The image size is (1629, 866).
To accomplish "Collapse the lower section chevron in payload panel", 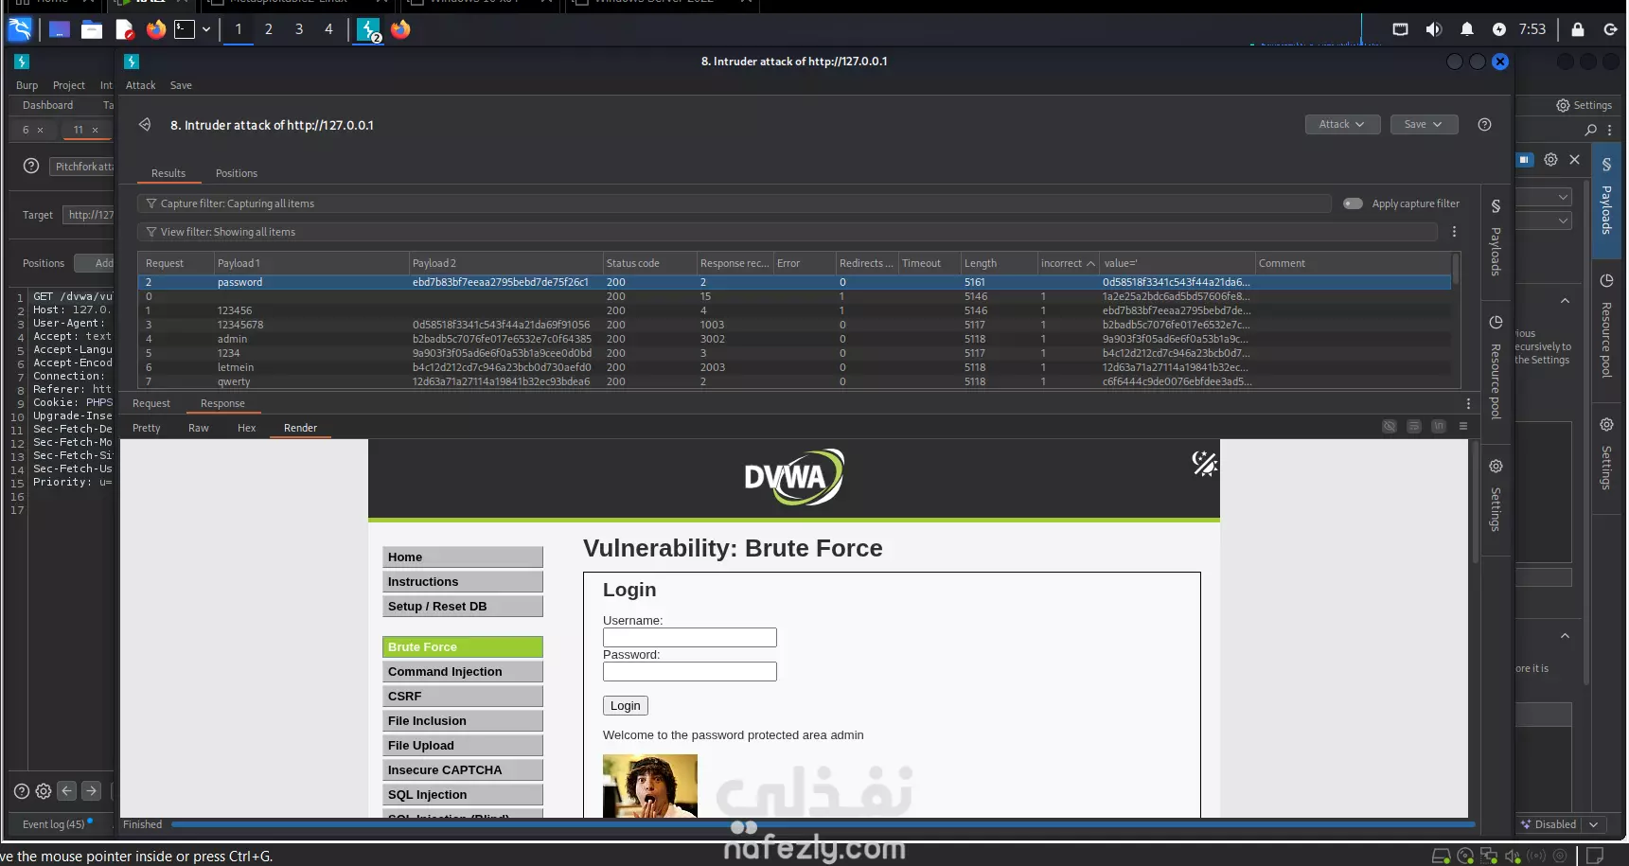I will pos(1565,636).
